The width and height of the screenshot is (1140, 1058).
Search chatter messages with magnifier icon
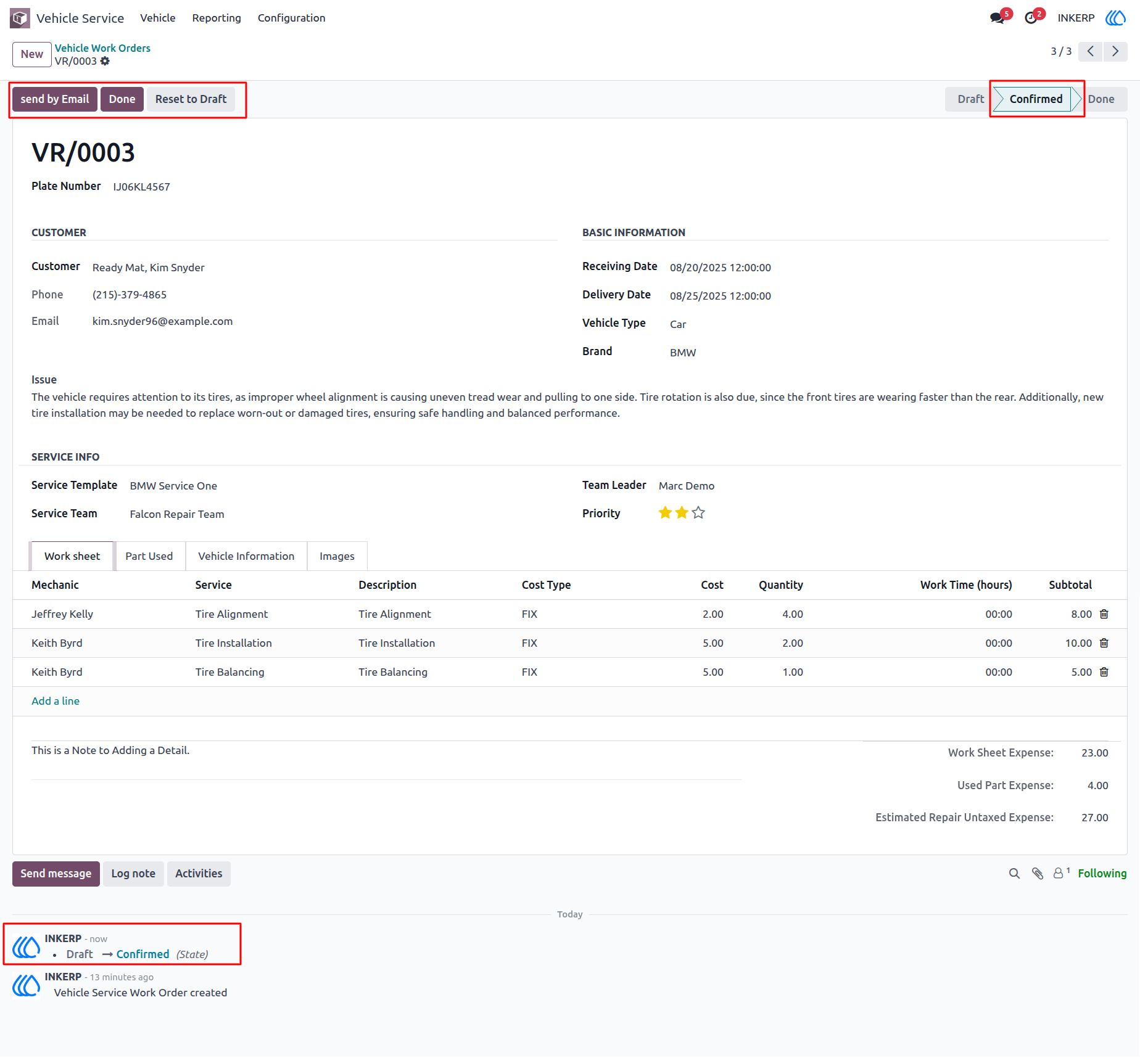point(1014,874)
